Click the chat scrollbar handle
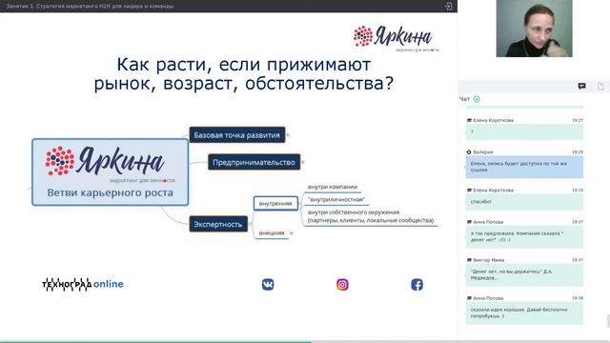Image resolution: width=610 pixels, height=343 pixels. pyautogui.click(x=608, y=321)
